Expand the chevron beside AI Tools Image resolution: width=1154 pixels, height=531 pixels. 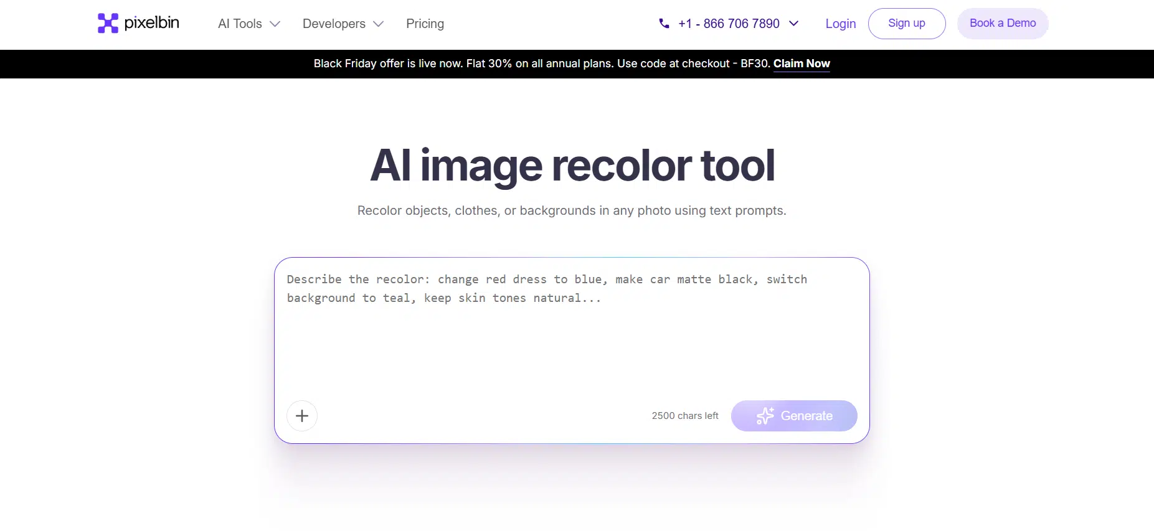pos(275,24)
